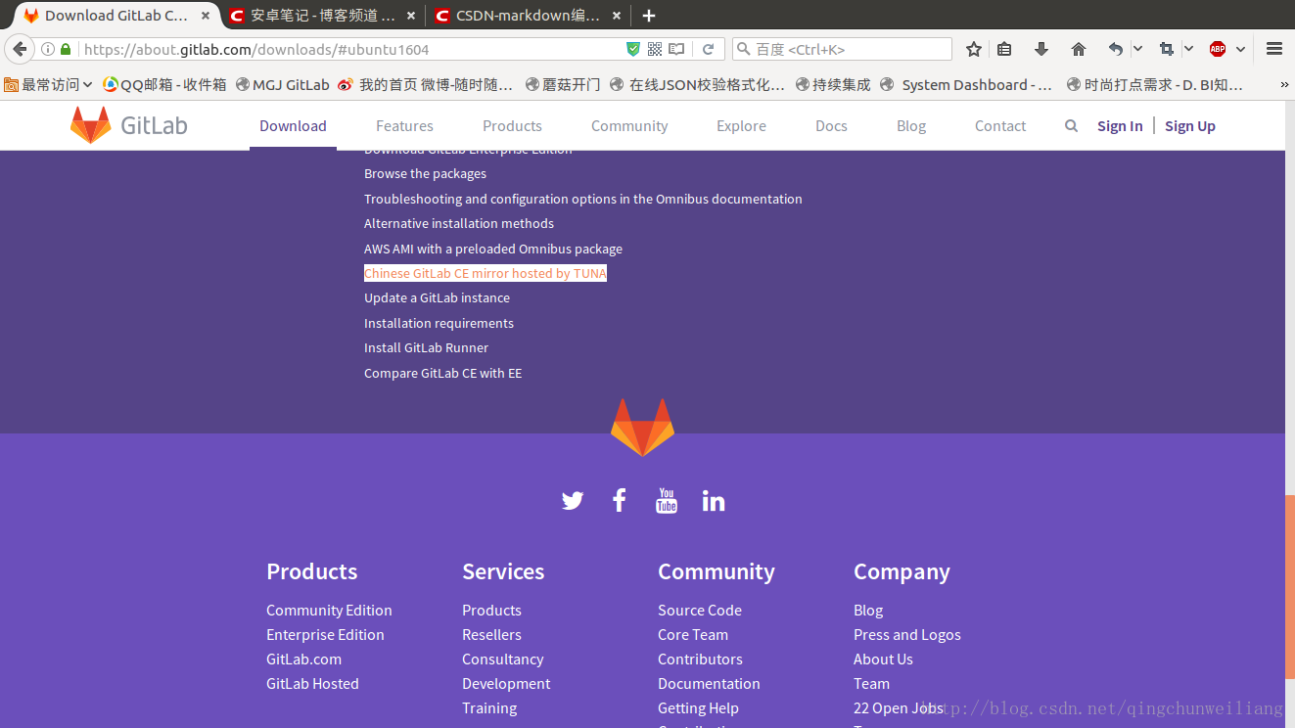
Task: Open MGJ GitLab bookmark
Action: tap(283, 85)
